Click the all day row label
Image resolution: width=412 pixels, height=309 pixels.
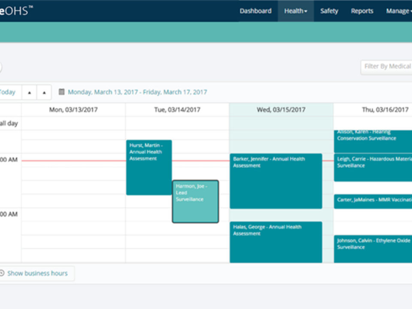point(9,123)
